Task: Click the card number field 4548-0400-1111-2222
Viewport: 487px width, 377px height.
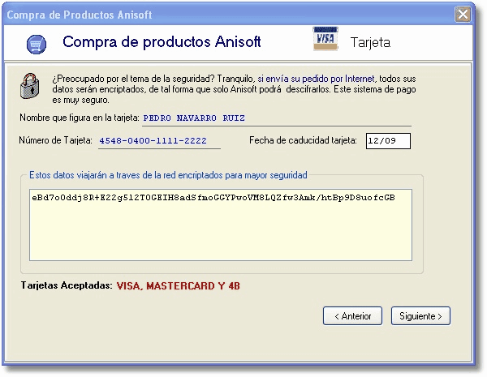Action: pos(159,141)
